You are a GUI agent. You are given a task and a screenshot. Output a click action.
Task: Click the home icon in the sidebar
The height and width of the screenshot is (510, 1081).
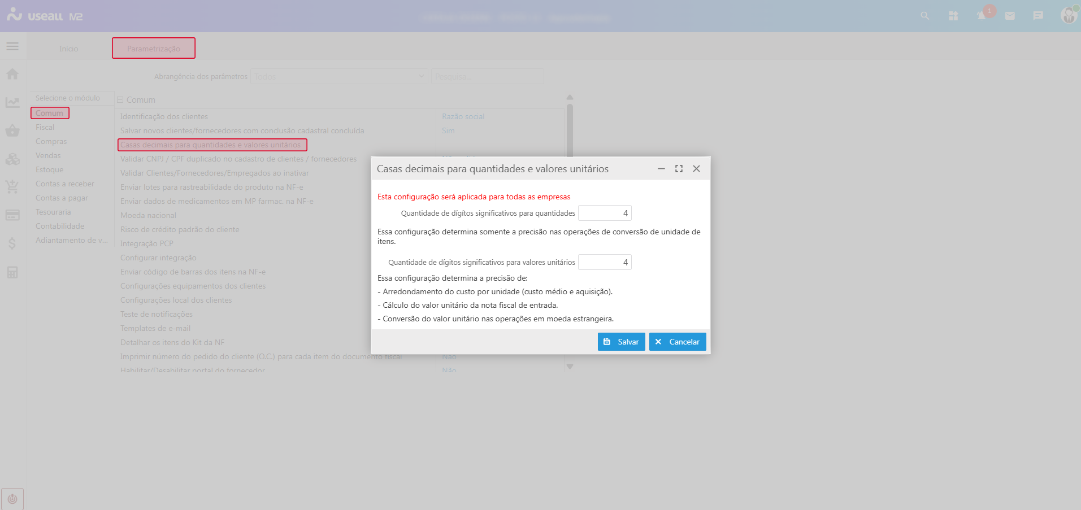(x=12, y=74)
